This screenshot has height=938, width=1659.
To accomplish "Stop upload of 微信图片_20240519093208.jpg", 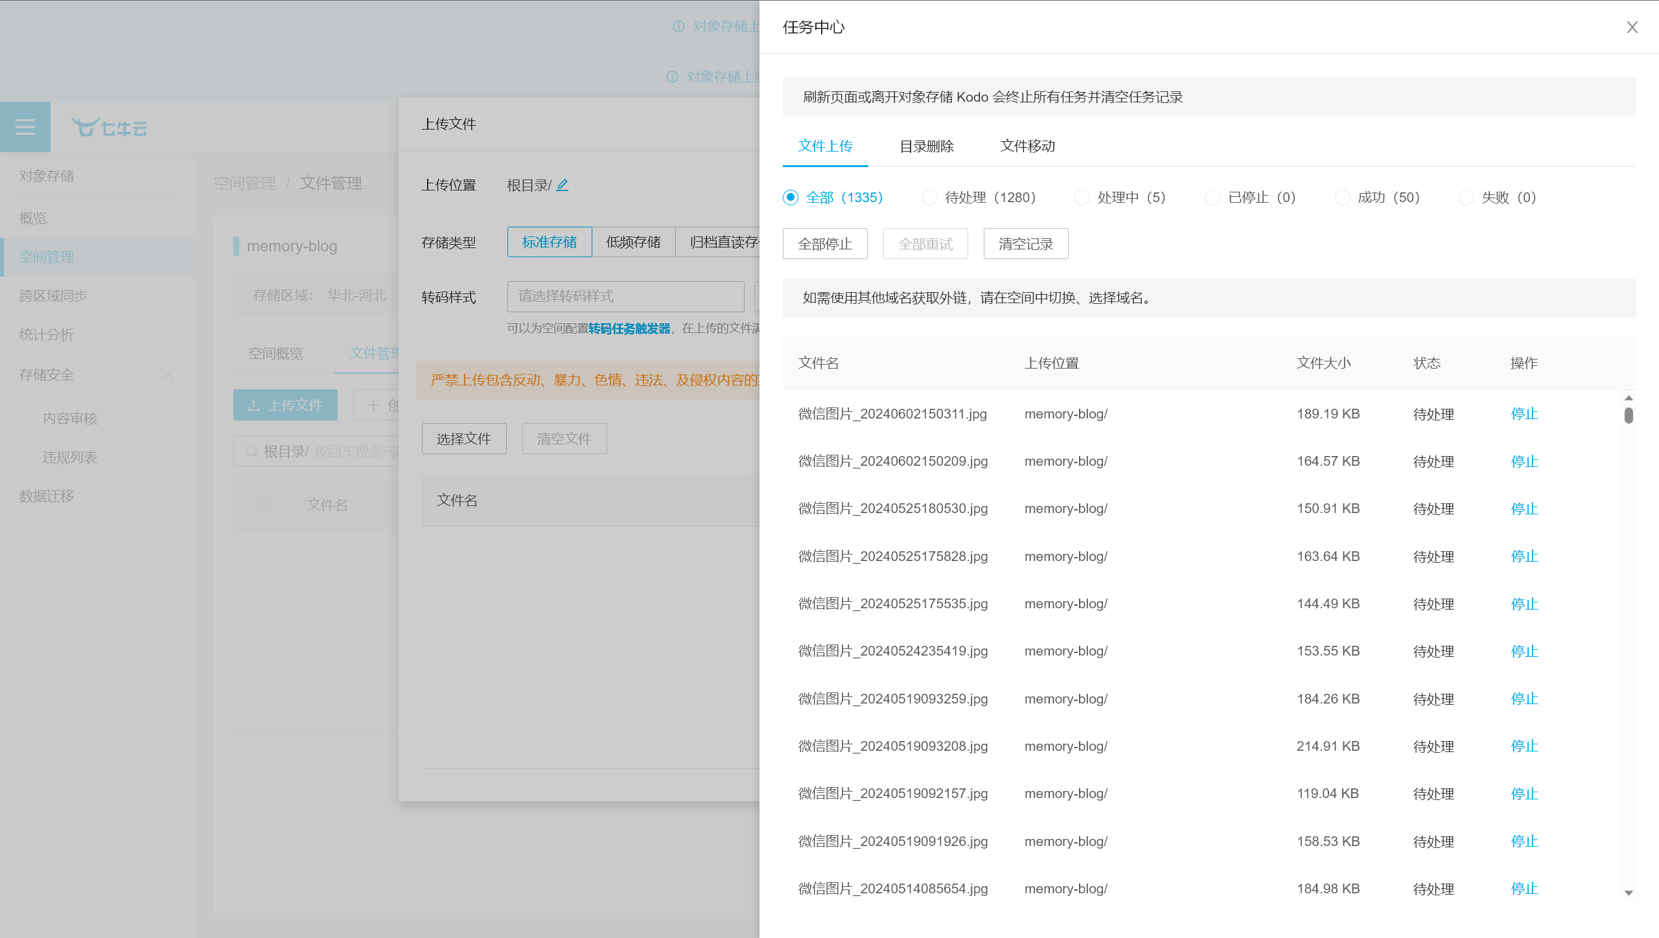I will point(1524,746).
